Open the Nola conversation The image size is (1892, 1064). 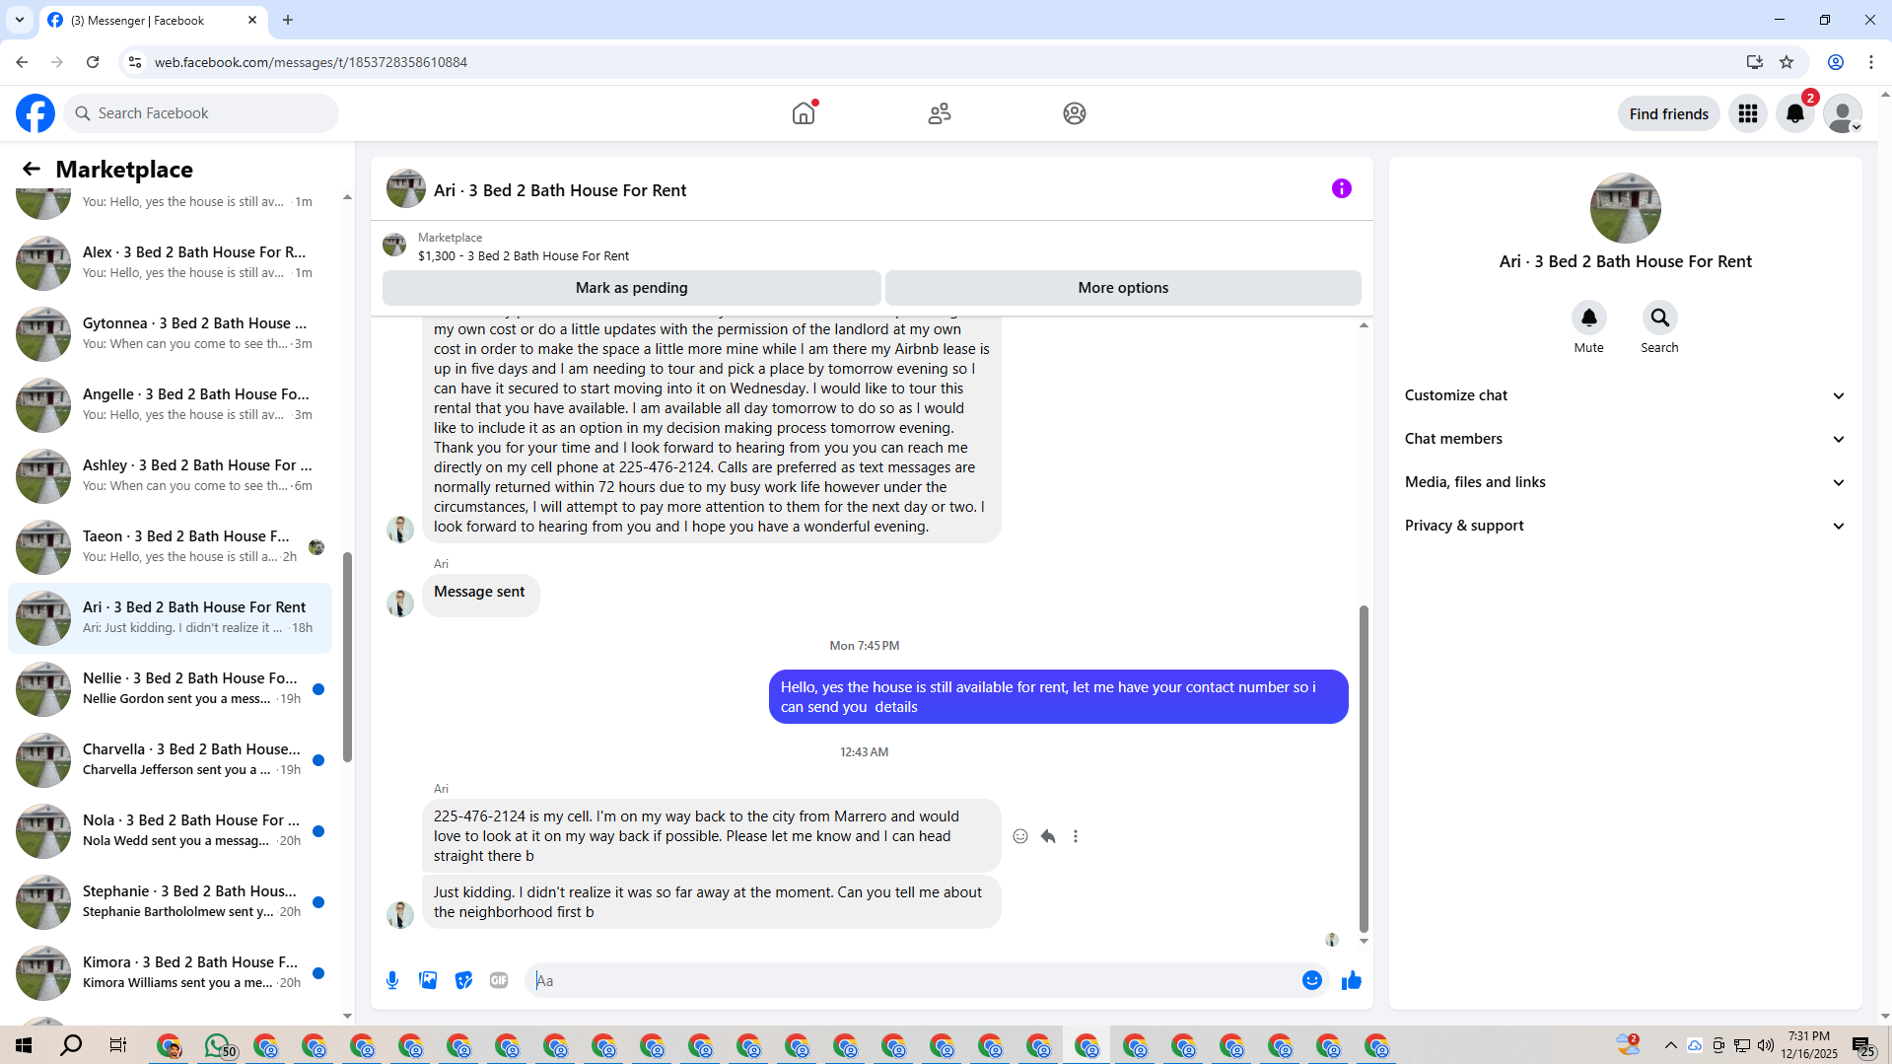pos(170,830)
